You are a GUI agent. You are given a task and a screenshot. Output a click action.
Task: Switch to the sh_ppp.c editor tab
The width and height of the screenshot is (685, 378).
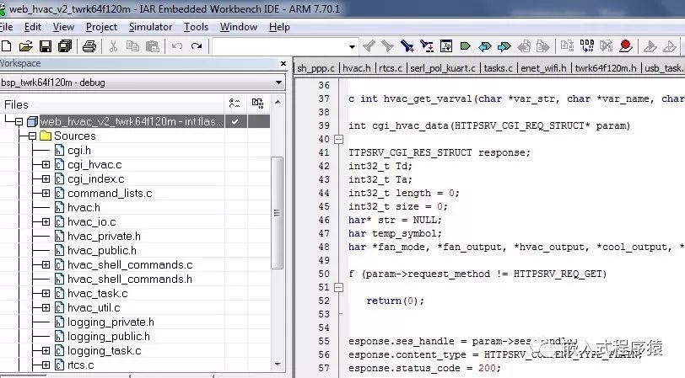point(316,68)
